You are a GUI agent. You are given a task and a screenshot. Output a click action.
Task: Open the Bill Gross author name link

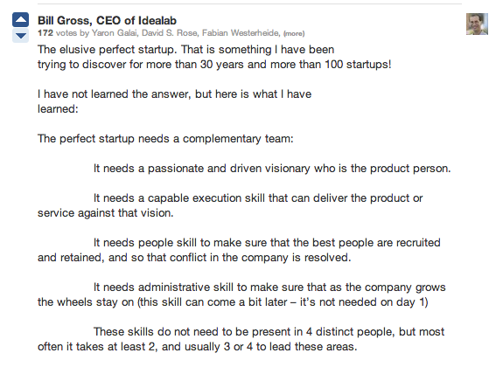65,21
